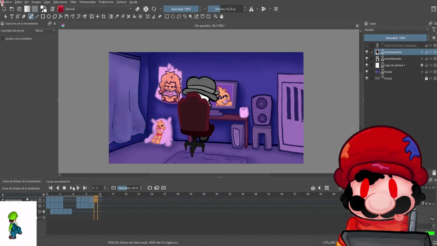Jump to last animation frame

tap(85, 188)
